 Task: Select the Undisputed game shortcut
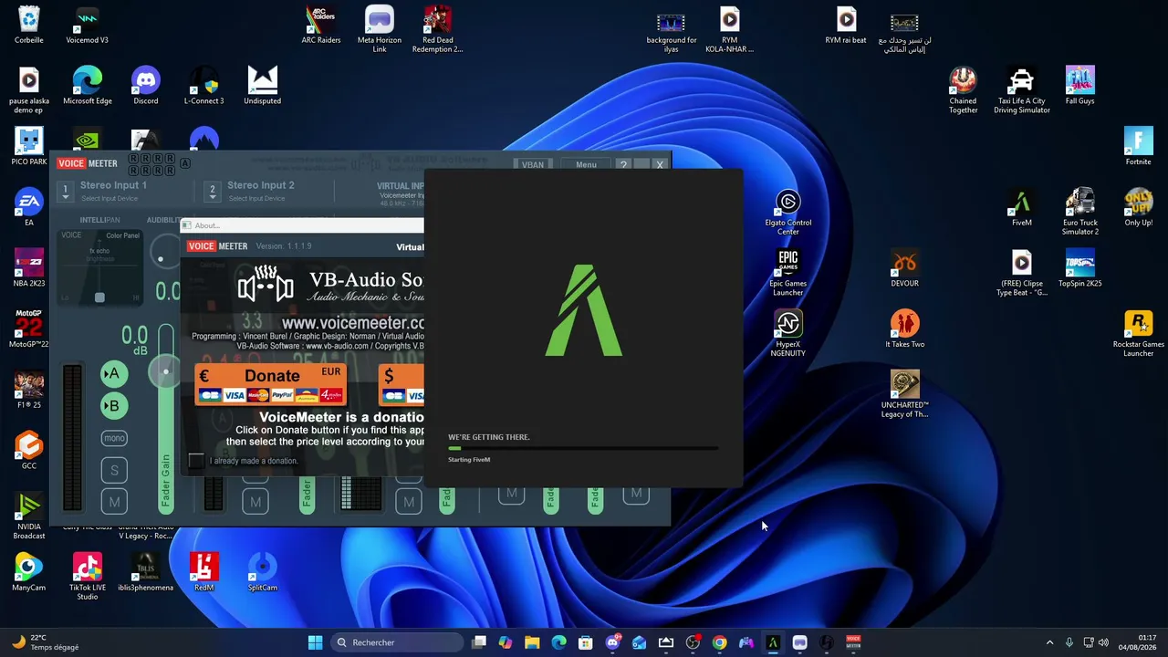point(263,86)
